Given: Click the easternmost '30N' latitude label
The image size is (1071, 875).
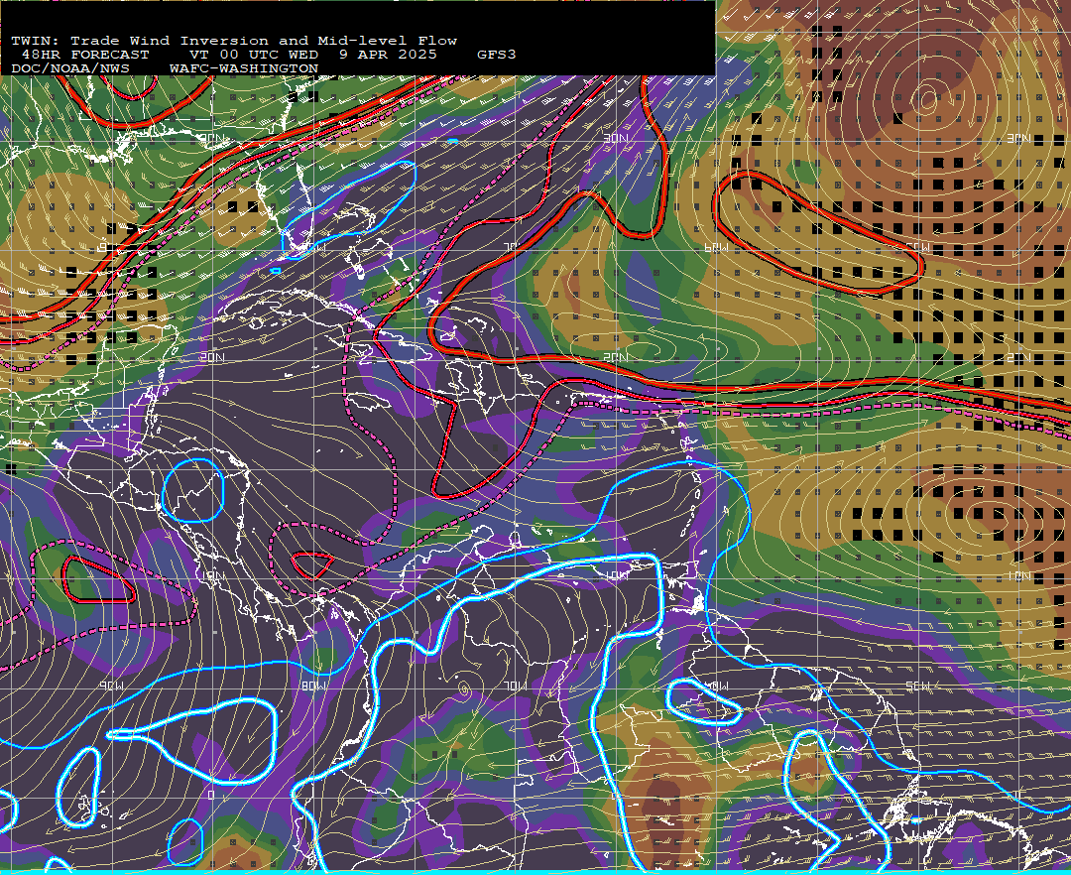Looking at the screenshot, I should (x=1018, y=139).
